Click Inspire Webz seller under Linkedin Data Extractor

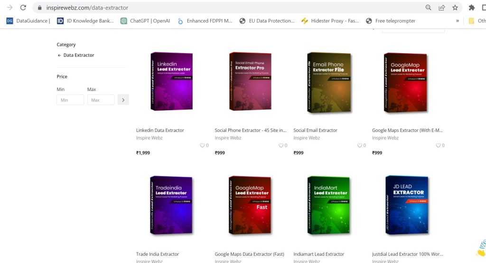pyautogui.click(x=149, y=138)
